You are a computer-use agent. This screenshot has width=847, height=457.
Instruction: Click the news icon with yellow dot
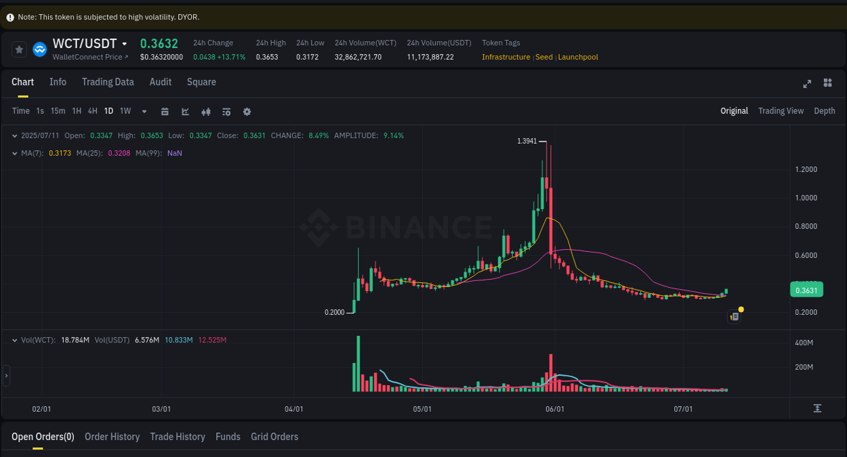point(734,316)
